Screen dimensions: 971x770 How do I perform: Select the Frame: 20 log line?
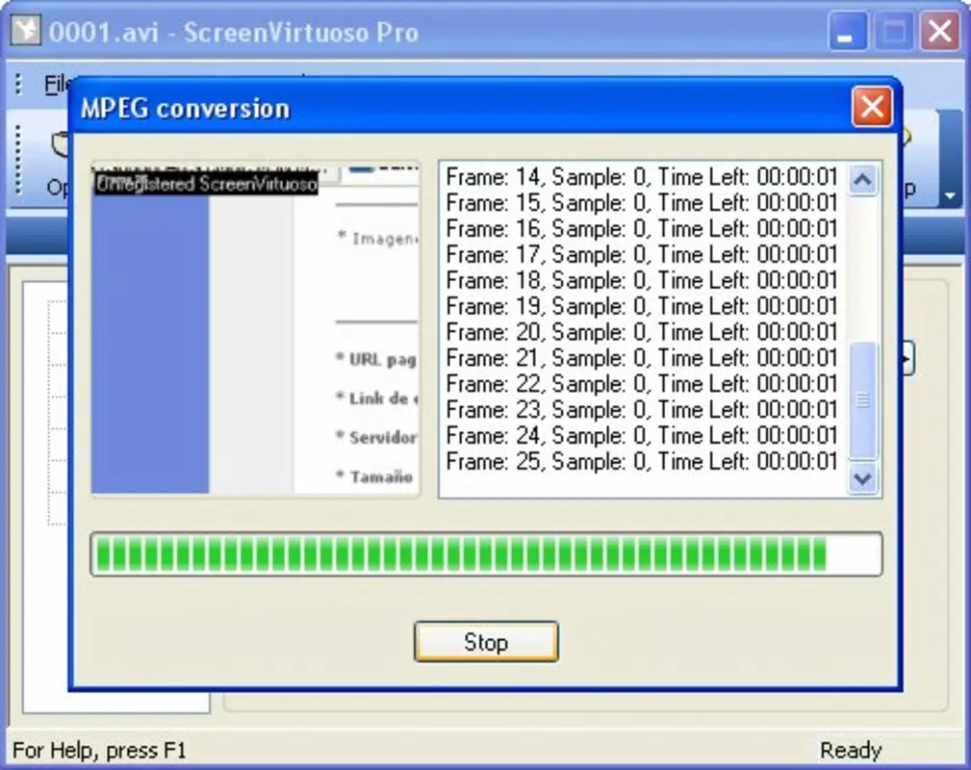coord(642,332)
